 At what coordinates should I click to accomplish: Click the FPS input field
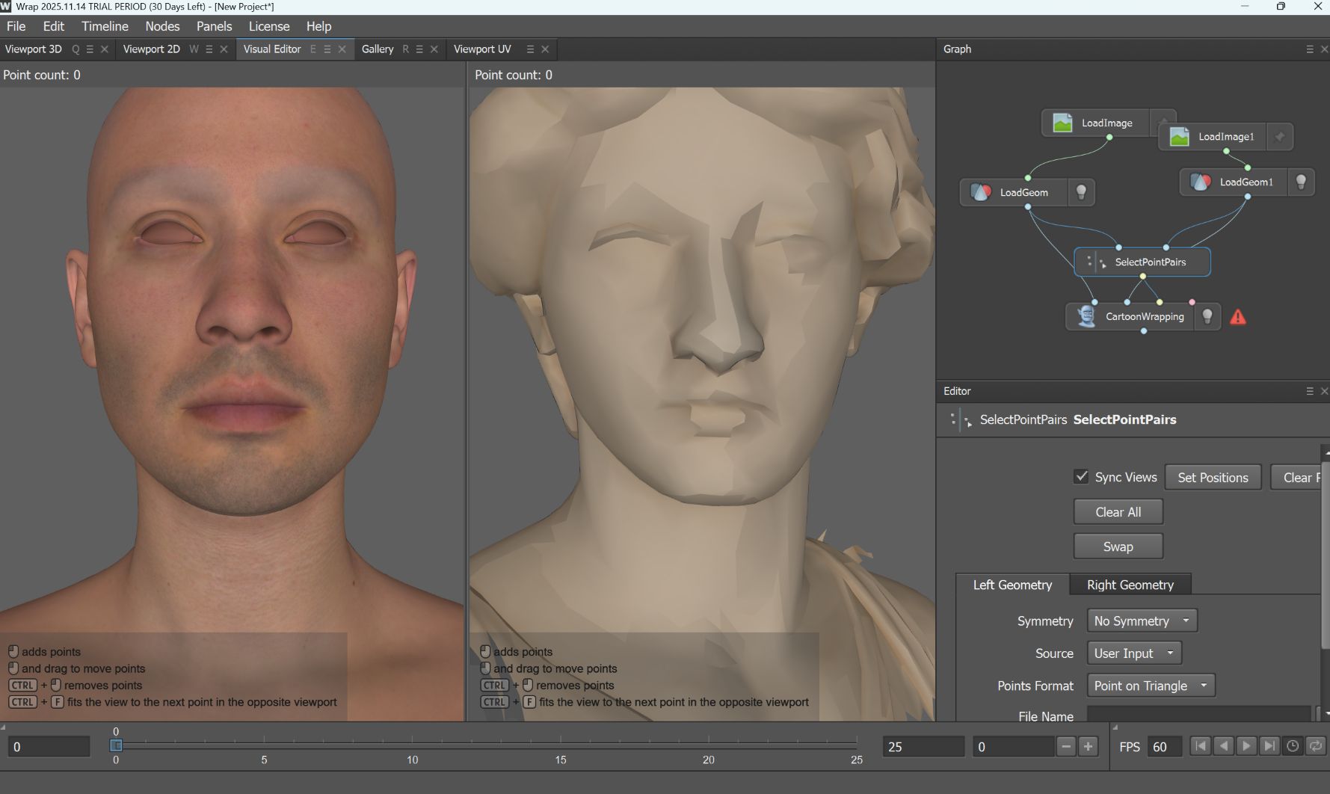tap(1165, 747)
